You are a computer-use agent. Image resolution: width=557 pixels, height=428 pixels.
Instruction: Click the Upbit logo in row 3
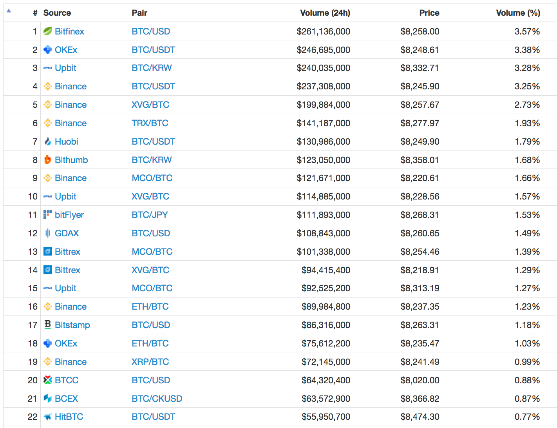point(48,68)
